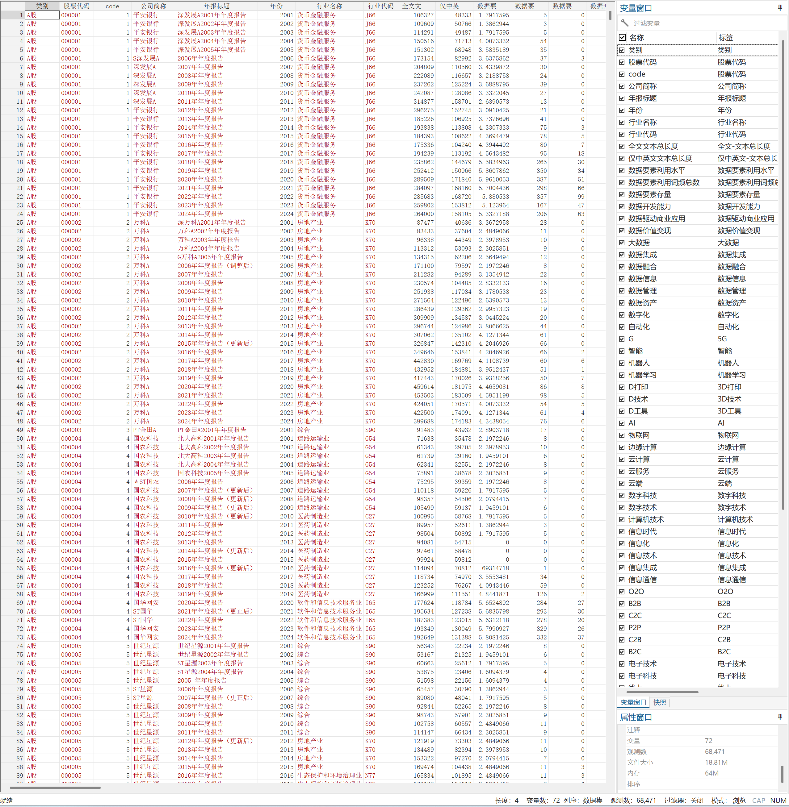
Task: Click the 排序 row in the properties panel
Action: [634, 784]
